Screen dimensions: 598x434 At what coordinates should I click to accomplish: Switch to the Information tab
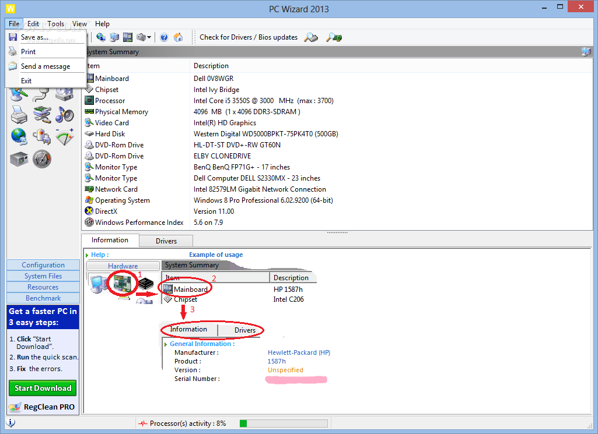pos(110,240)
